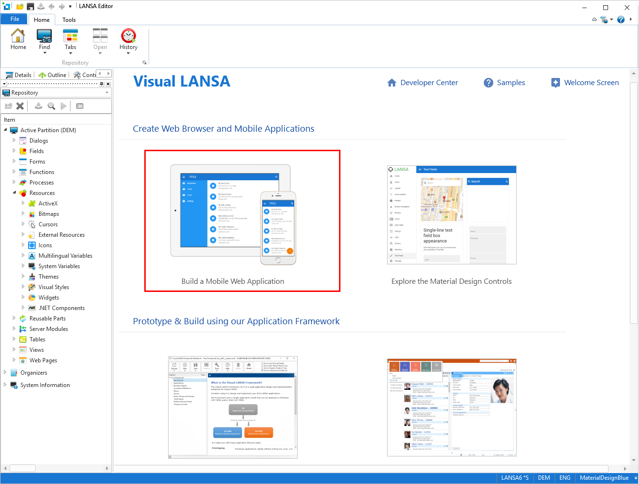
Task: Switch to the Details panel tab
Action: point(19,75)
